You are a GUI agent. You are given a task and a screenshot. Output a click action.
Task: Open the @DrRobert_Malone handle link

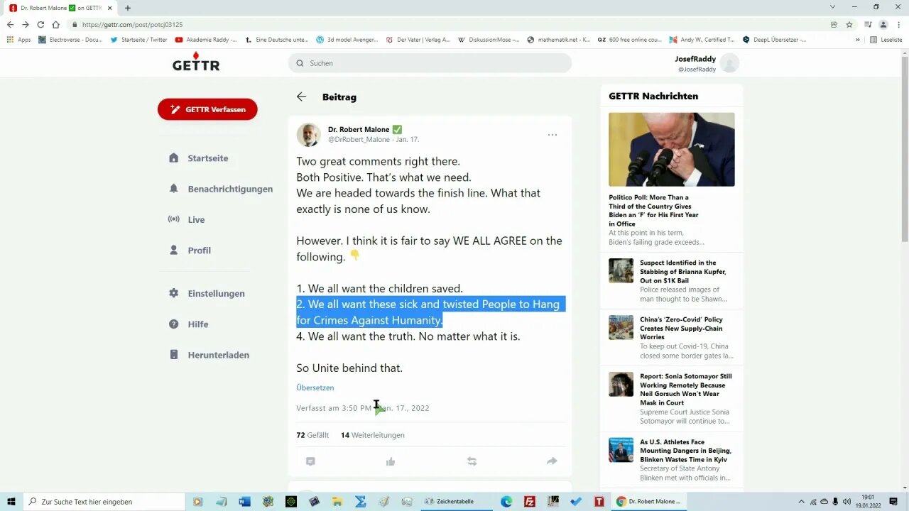click(359, 140)
